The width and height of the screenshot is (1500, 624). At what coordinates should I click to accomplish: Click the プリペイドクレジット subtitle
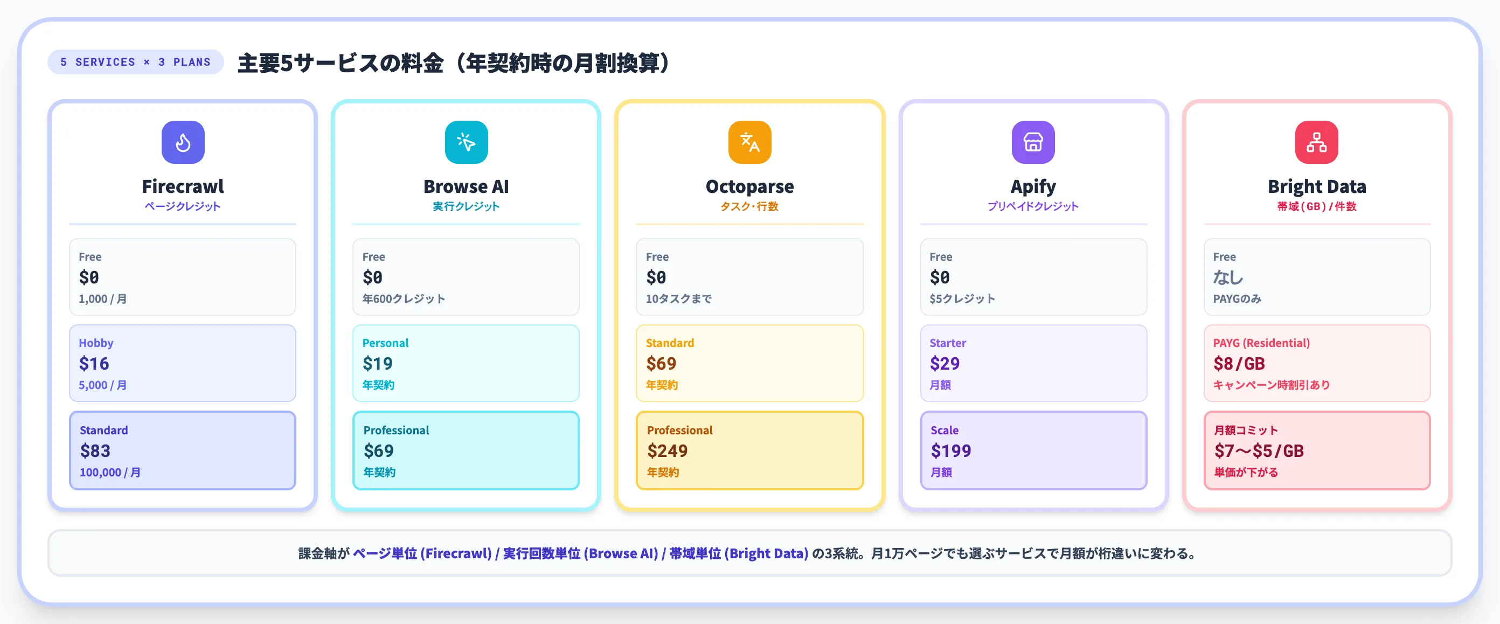1033,206
